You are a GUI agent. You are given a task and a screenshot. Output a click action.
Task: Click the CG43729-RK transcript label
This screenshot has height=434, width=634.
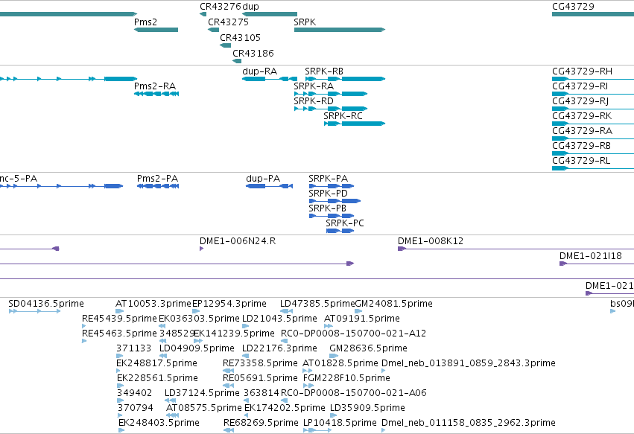tap(582, 116)
